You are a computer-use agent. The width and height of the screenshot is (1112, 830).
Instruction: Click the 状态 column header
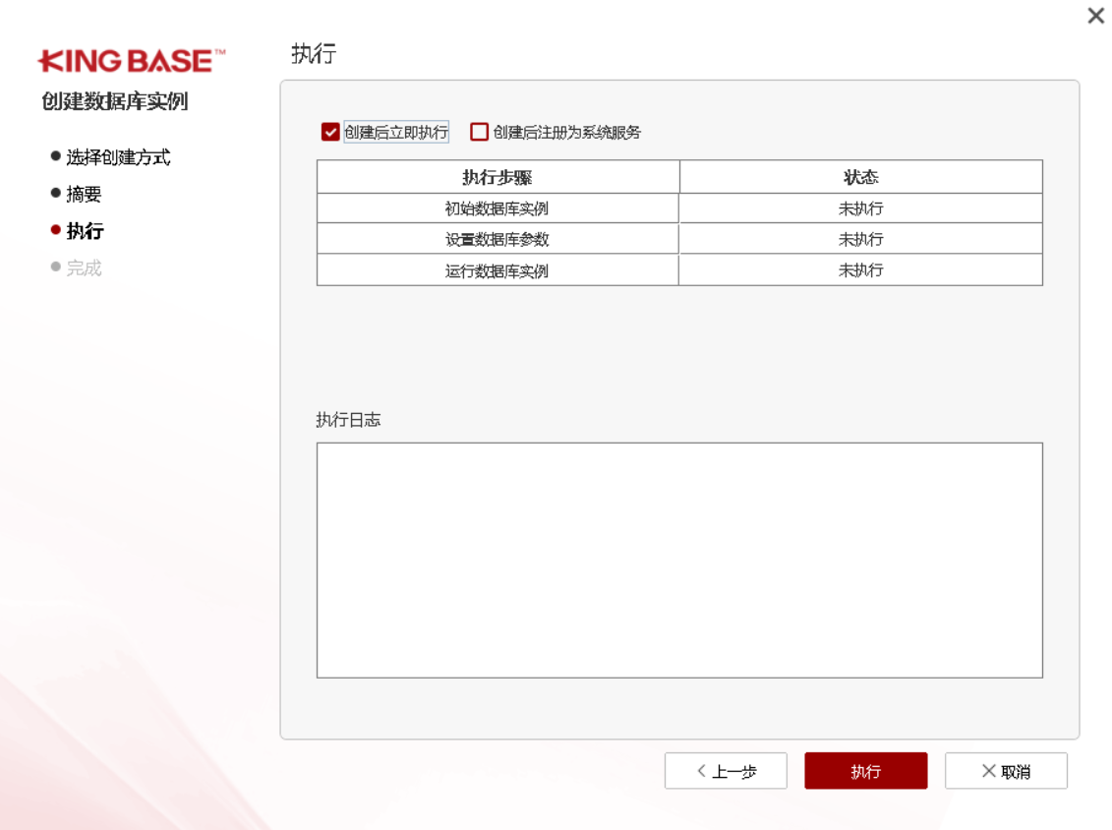(x=860, y=177)
